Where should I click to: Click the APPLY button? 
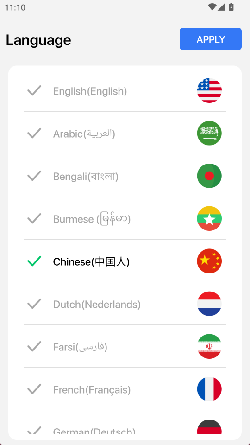click(211, 39)
